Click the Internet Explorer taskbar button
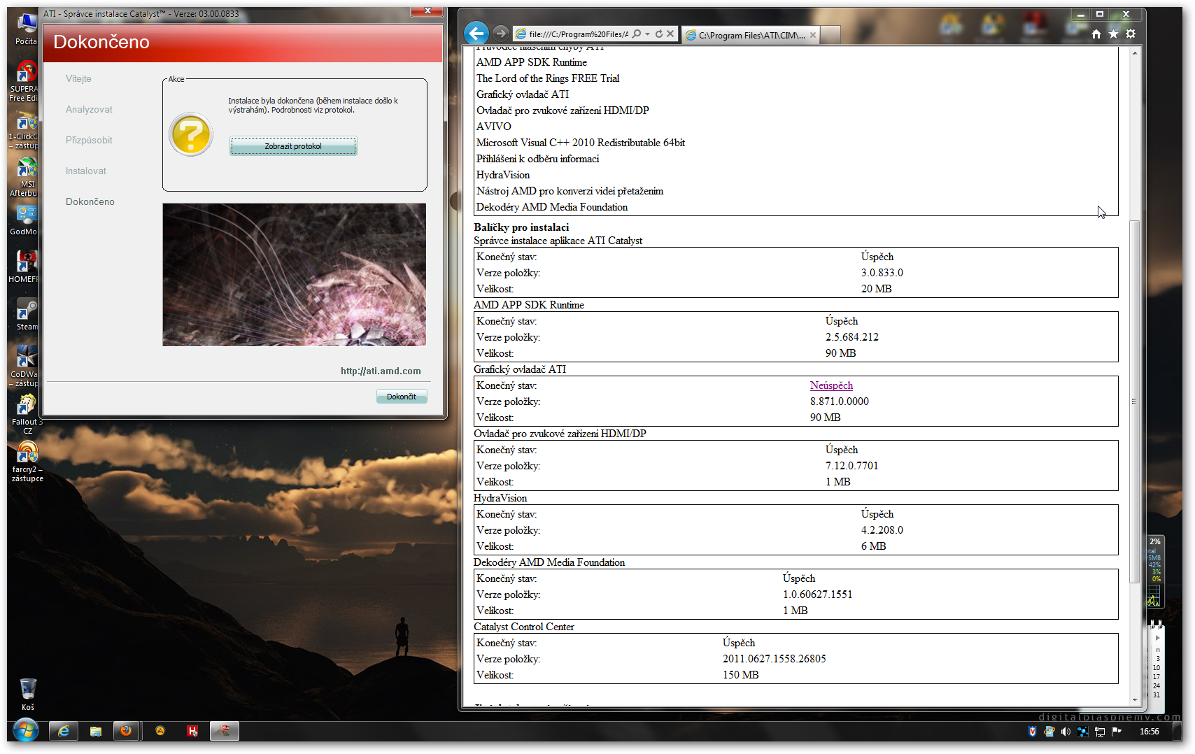The image size is (1195, 754). (x=64, y=731)
